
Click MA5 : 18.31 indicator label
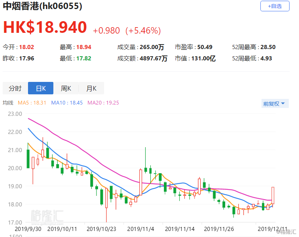[32, 103]
